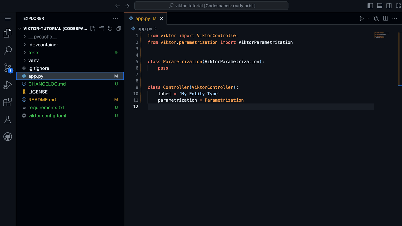Open the Explorer more actions menu

(115, 18)
